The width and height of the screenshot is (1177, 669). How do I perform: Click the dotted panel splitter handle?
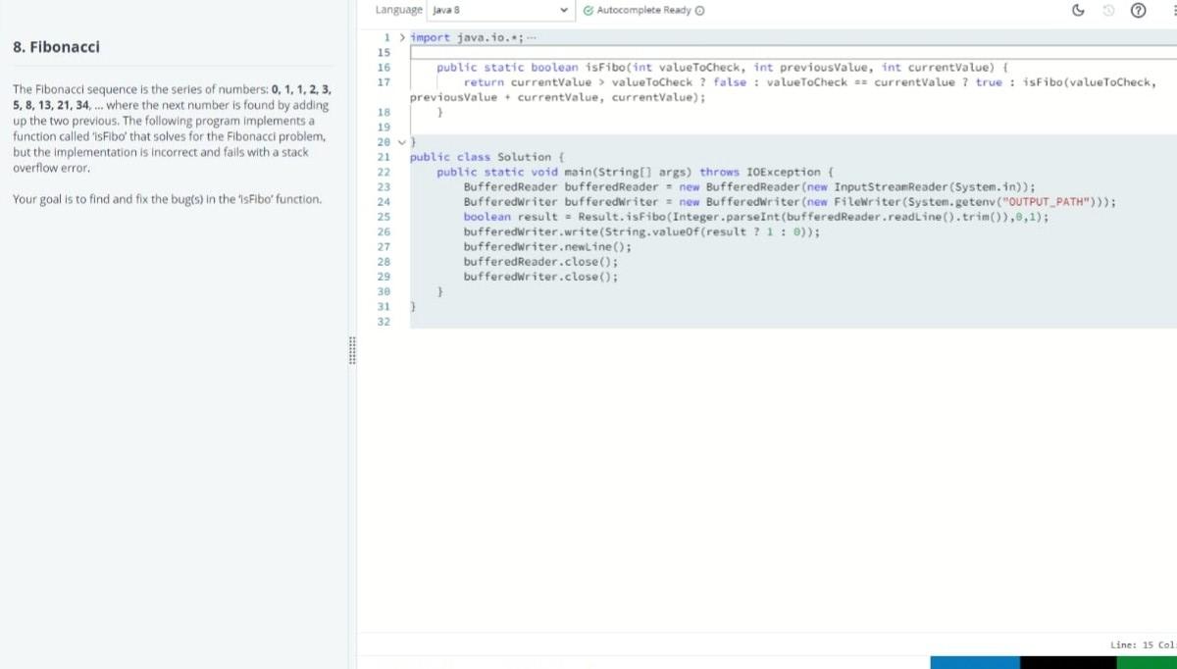tap(352, 351)
